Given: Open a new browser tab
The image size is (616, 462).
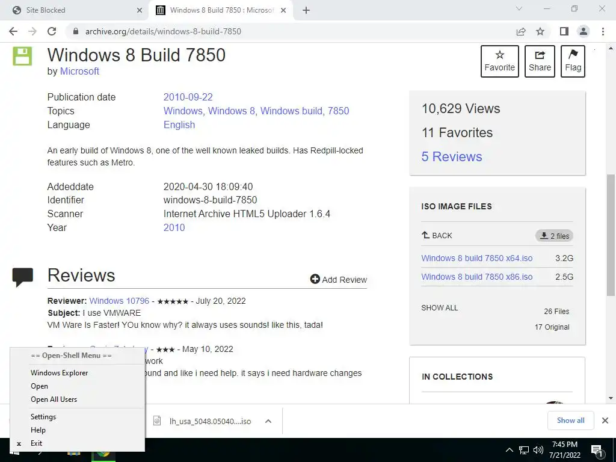Looking at the screenshot, I should [306, 10].
